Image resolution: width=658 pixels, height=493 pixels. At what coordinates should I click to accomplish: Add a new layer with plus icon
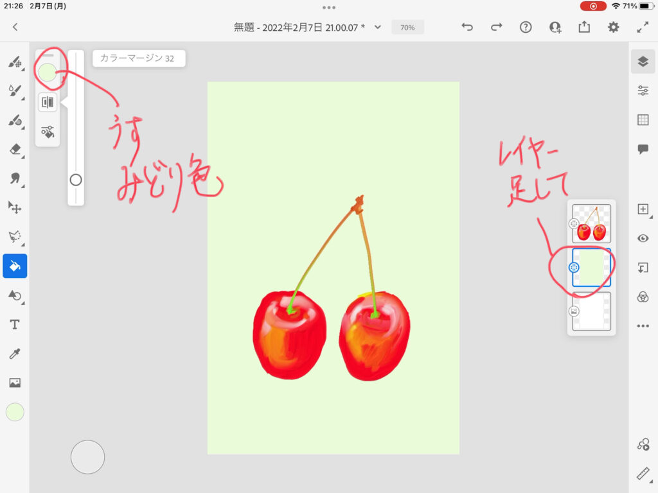[x=643, y=209]
